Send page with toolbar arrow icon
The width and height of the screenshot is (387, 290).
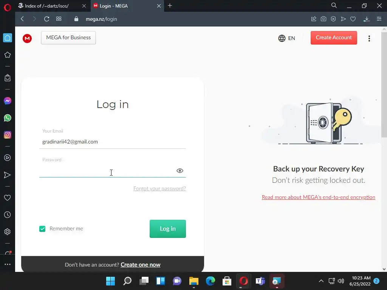click(x=343, y=19)
